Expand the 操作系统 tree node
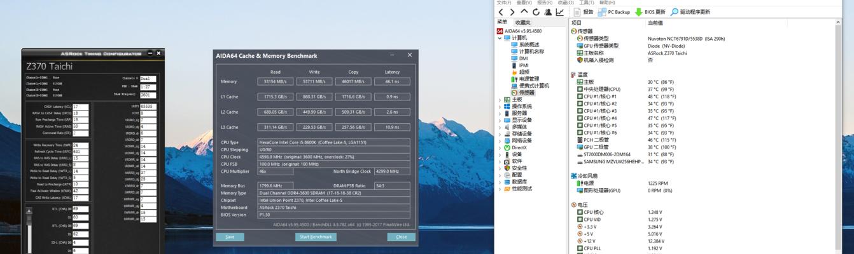The width and height of the screenshot is (854, 254). pos(500,107)
